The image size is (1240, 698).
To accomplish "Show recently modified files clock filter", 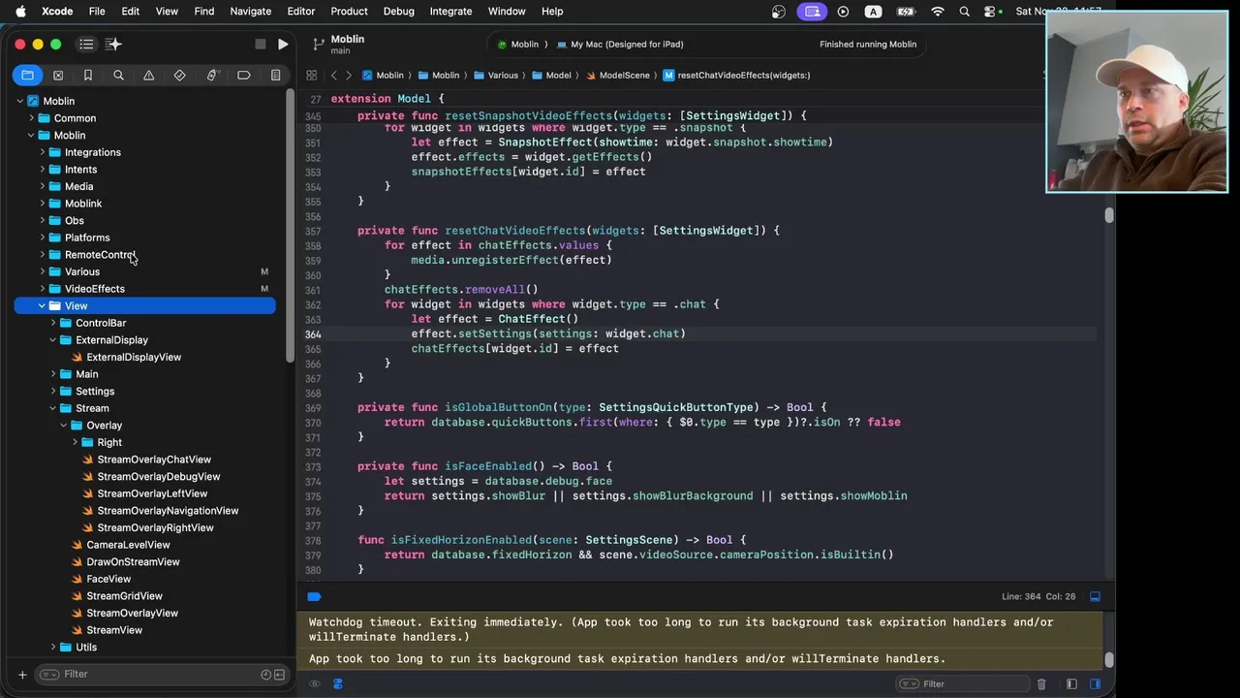I will [266, 675].
